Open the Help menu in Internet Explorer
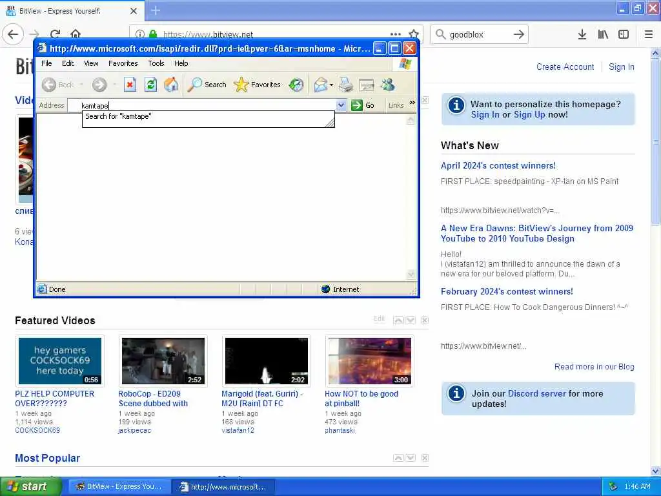The width and height of the screenshot is (661, 496). [181, 63]
